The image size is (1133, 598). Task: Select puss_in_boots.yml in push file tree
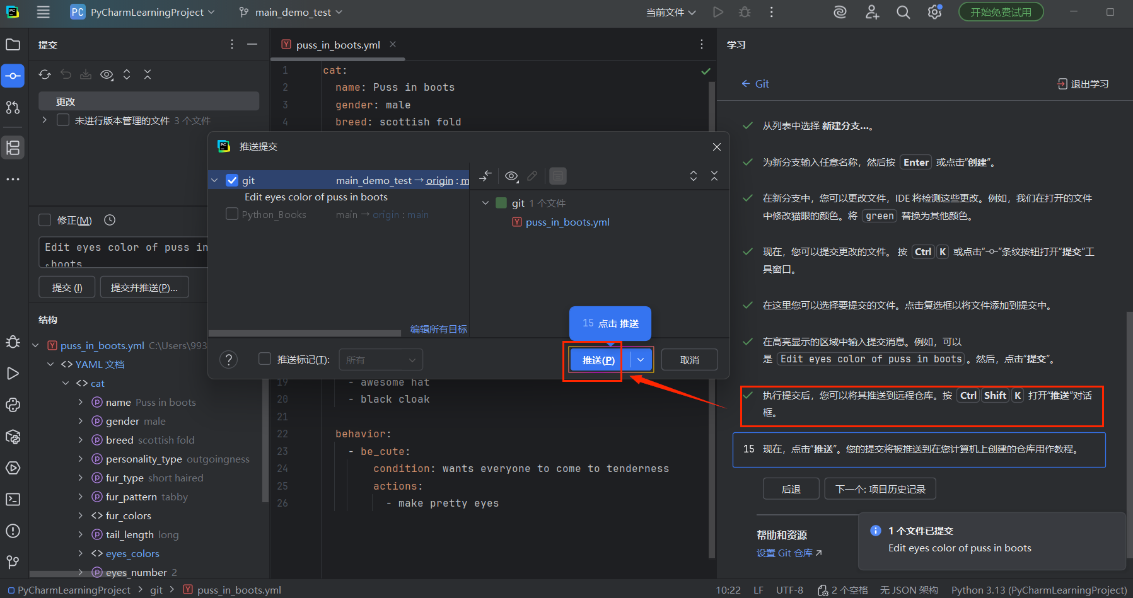pos(561,222)
